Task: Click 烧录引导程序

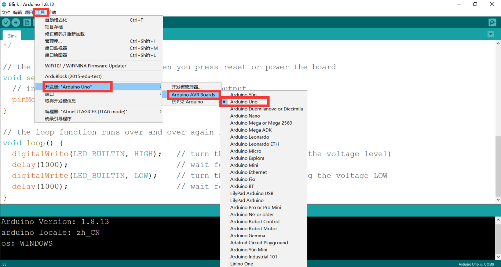Action: click(99, 118)
